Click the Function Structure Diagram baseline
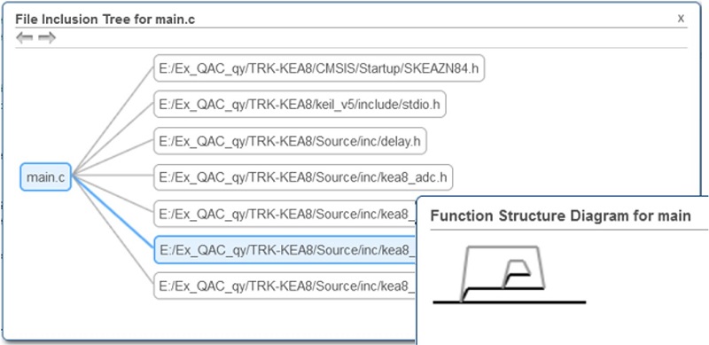 click(509, 302)
